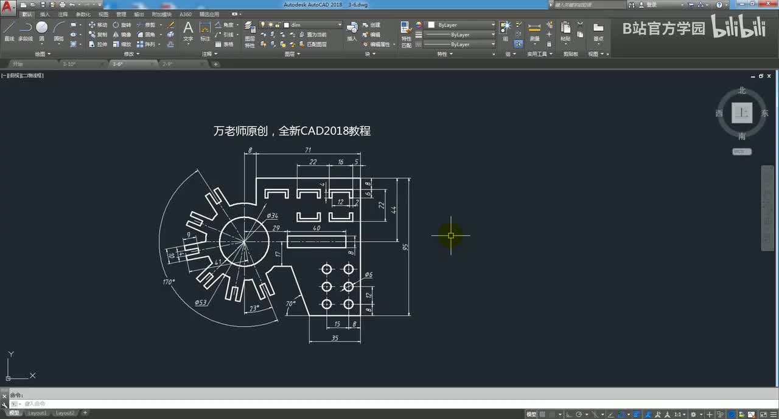Activate the Trim (修剪) command

coord(145,25)
